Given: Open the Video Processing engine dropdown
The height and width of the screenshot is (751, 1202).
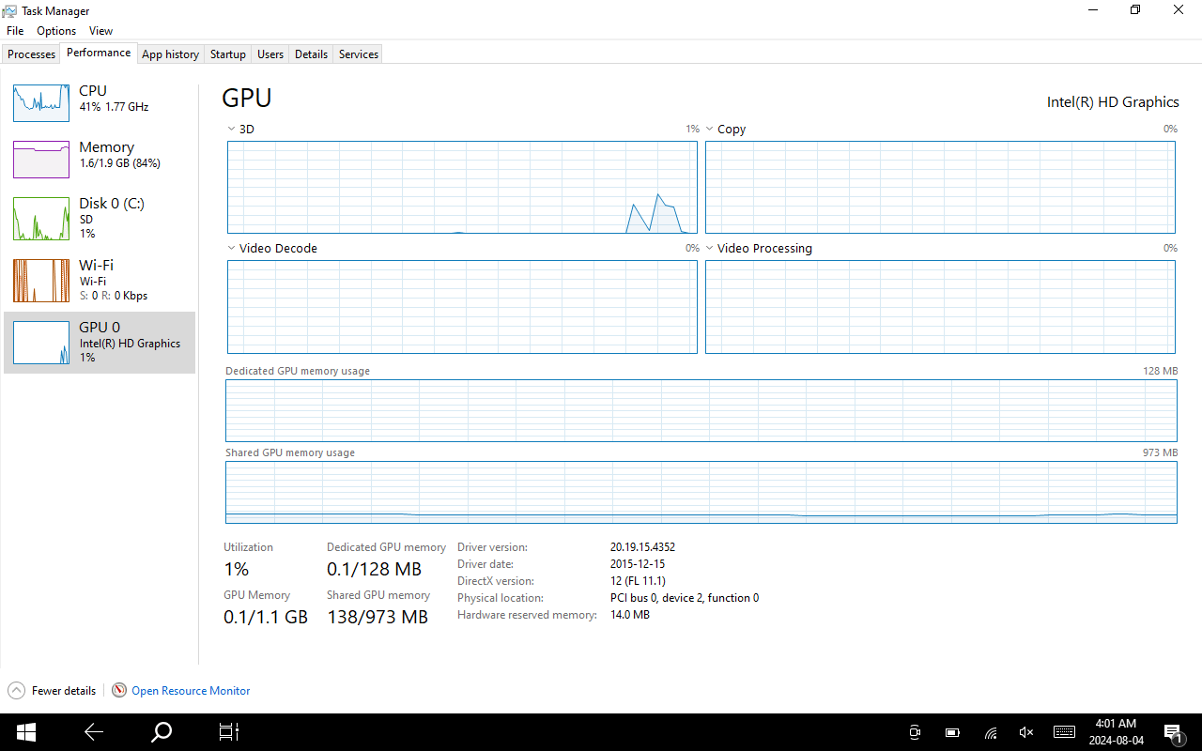Looking at the screenshot, I should [710, 248].
